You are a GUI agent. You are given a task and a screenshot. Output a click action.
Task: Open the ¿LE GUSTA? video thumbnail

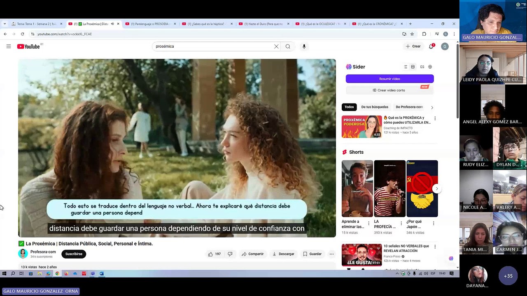[361, 255]
